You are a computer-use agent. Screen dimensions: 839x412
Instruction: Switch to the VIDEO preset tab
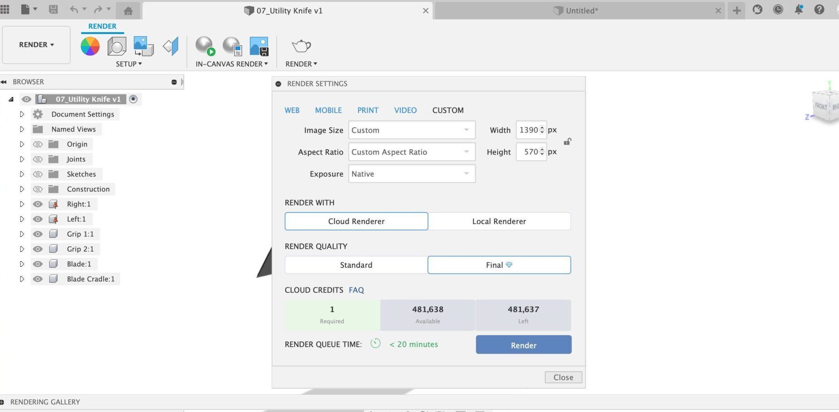pyautogui.click(x=406, y=110)
